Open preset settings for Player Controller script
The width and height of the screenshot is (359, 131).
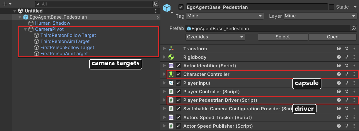pos(346,91)
